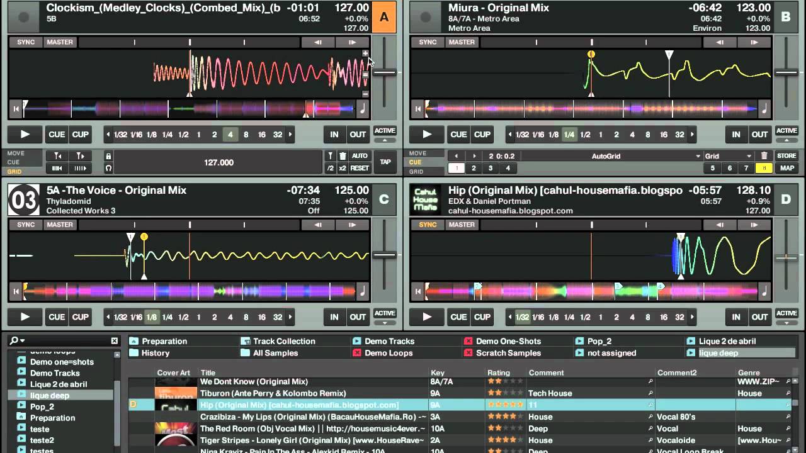Screen dimensions: 806x453
Task: Set Deck C as MASTER
Action: coord(60,225)
